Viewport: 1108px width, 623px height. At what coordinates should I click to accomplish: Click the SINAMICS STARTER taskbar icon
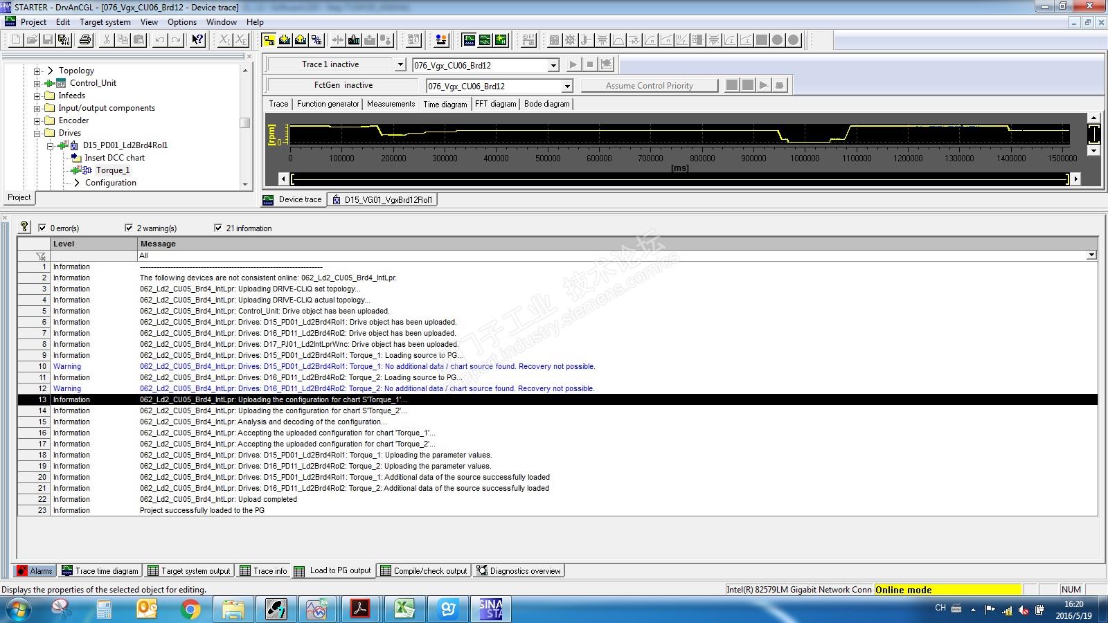(491, 609)
